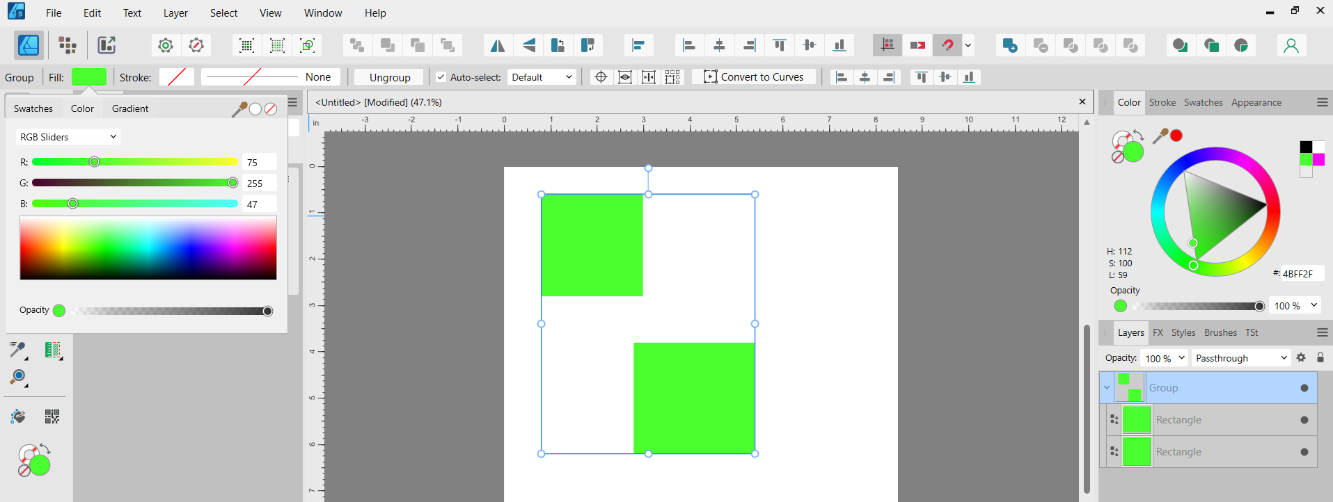
Task: Open the Window menu
Action: tap(323, 13)
